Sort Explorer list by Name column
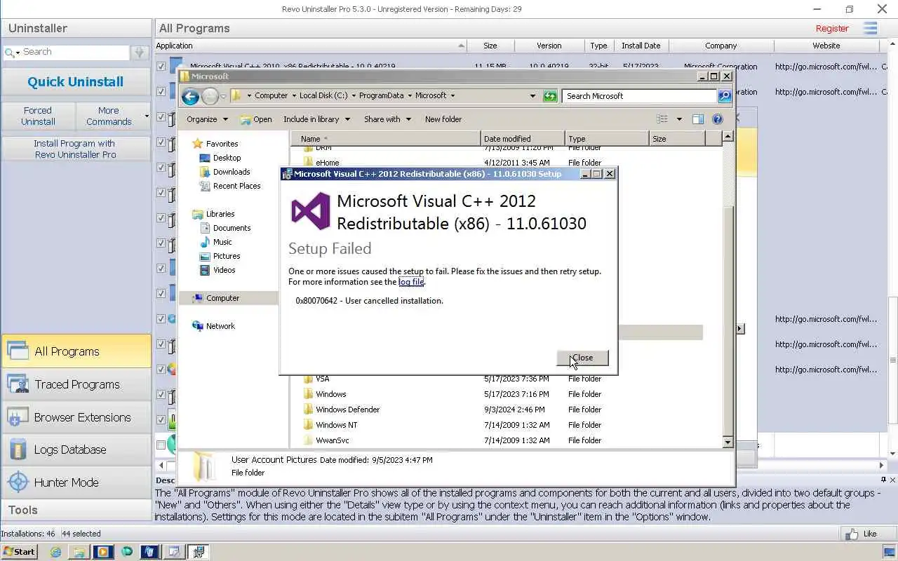The height and width of the screenshot is (561, 898). (386, 139)
